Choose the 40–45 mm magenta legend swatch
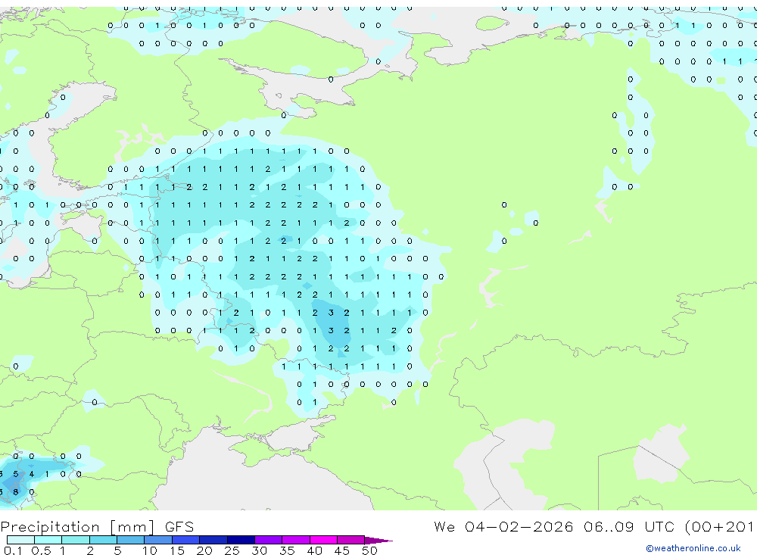This screenshot has width=757, height=555. pos(323,540)
